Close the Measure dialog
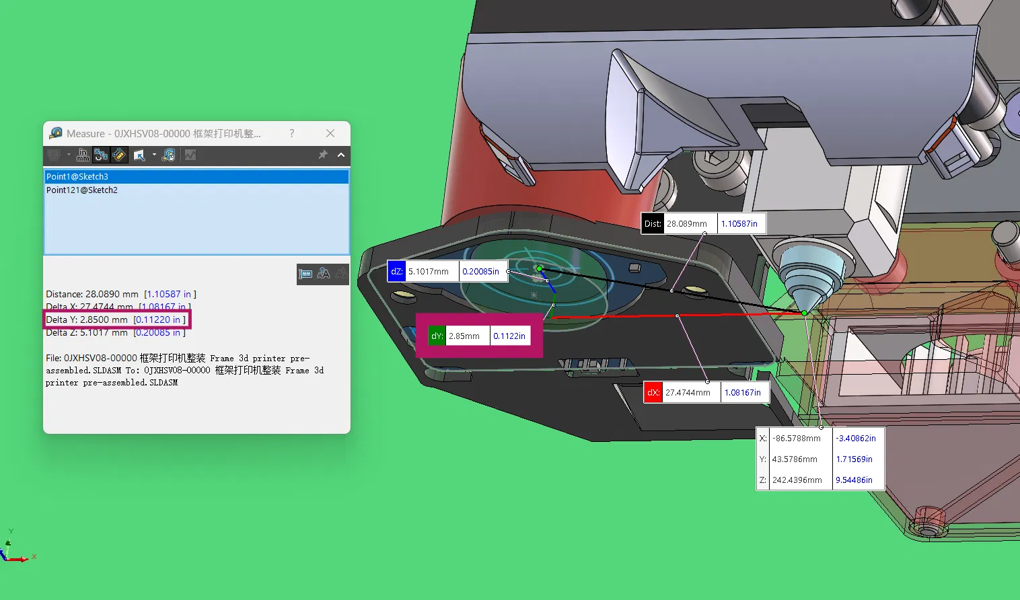1020x600 pixels. pos(330,133)
